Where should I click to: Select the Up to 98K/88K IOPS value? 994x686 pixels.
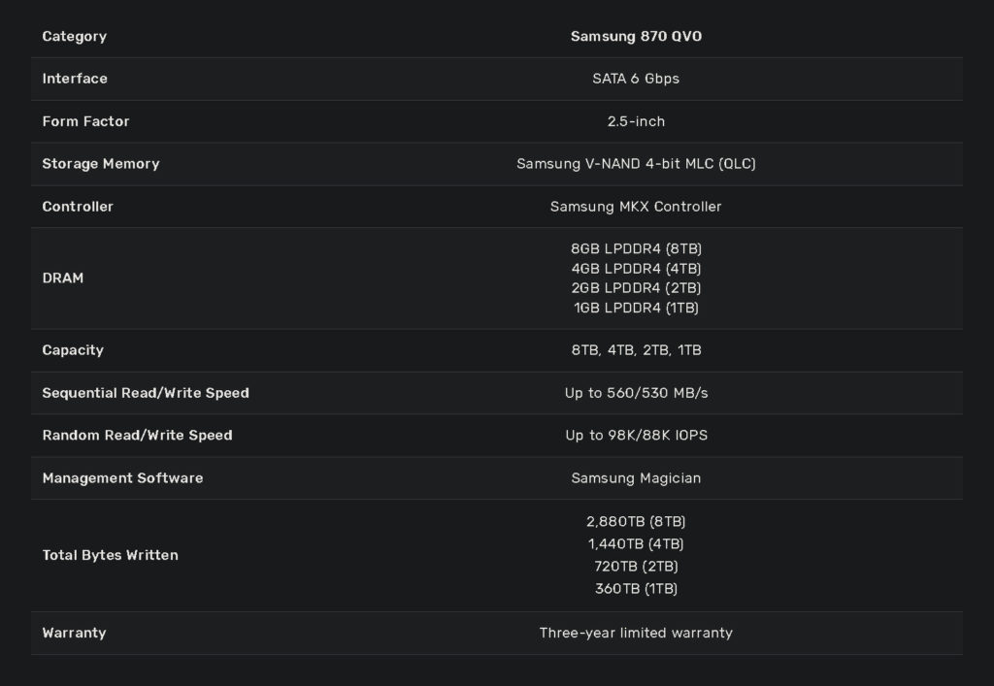coord(636,436)
